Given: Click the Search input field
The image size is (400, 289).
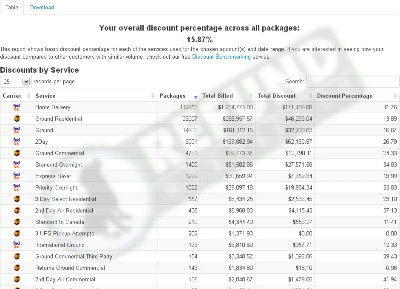Looking at the screenshot, I should (x=352, y=81).
